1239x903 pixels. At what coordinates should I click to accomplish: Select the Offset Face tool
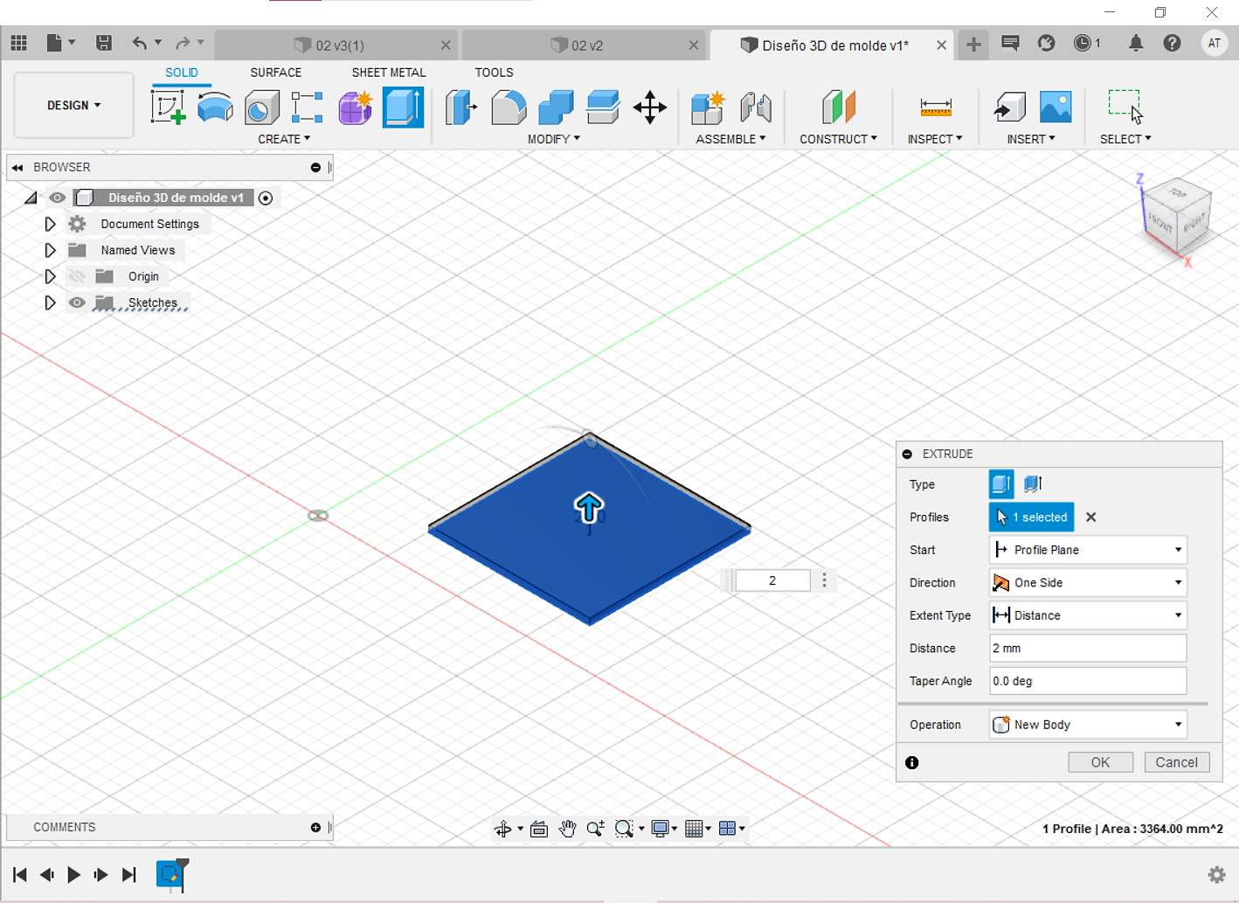coord(603,108)
